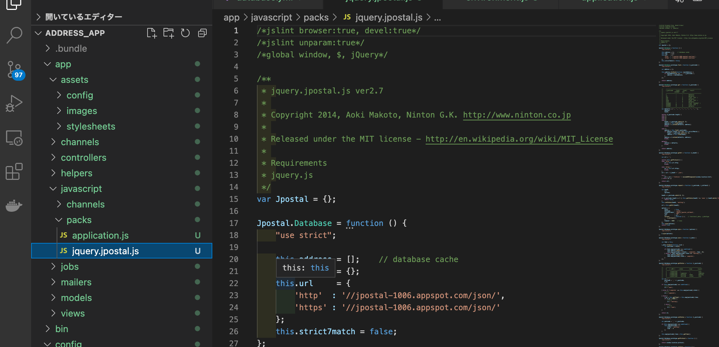Click 'app' in the breadcrumb path
Viewport: 719px width, 347px height.
click(x=231, y=17)
